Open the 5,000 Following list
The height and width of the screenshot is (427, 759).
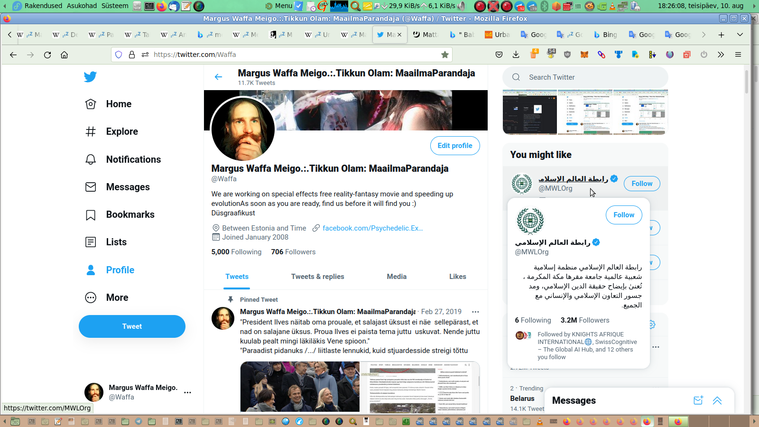point(236,252)
